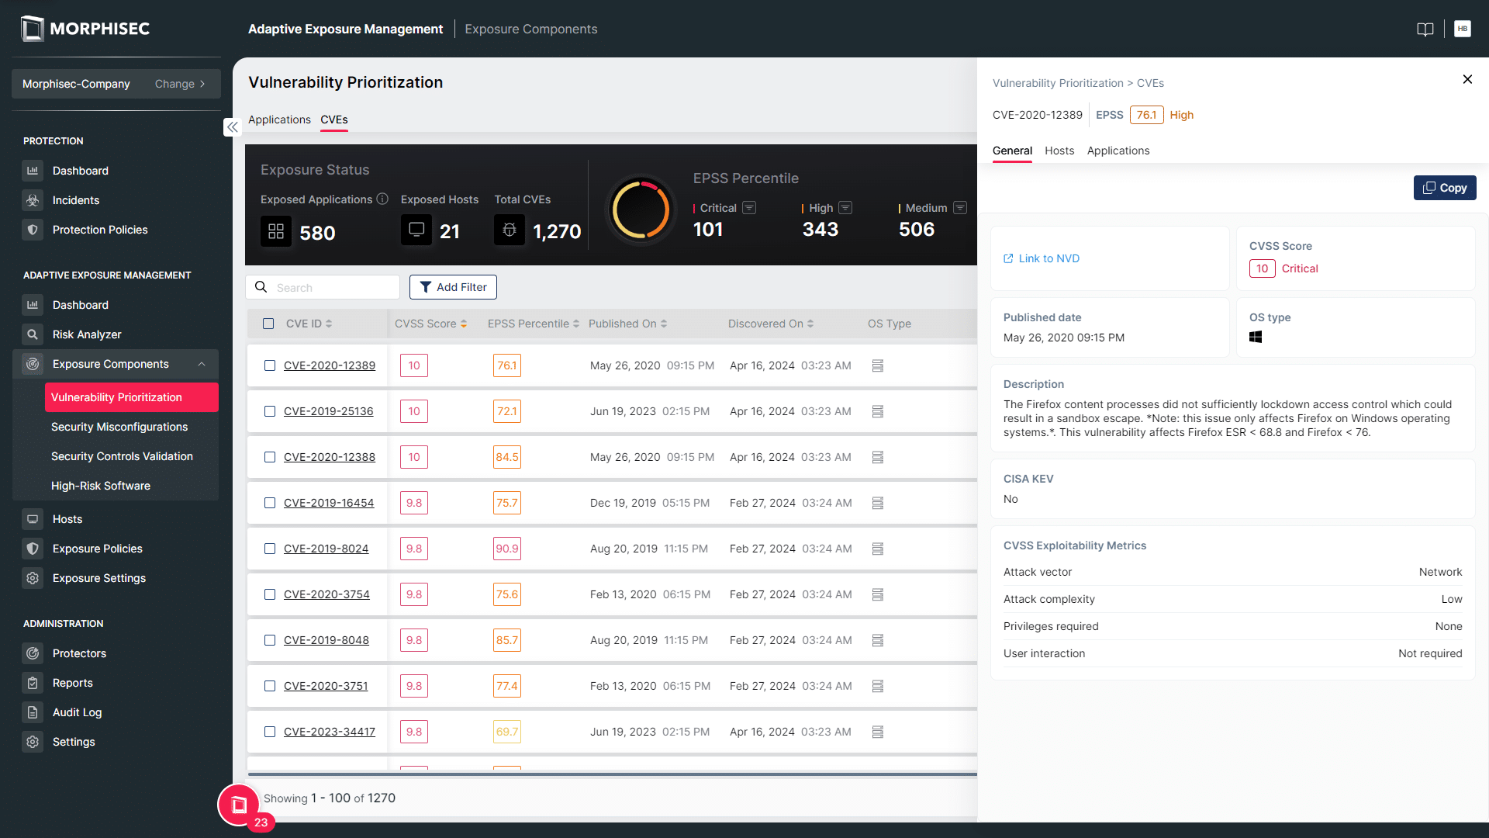The image size is (1489, 838).
Task: Open Adaptive Exposure Management Dashboard
Action: click(80, 305)
